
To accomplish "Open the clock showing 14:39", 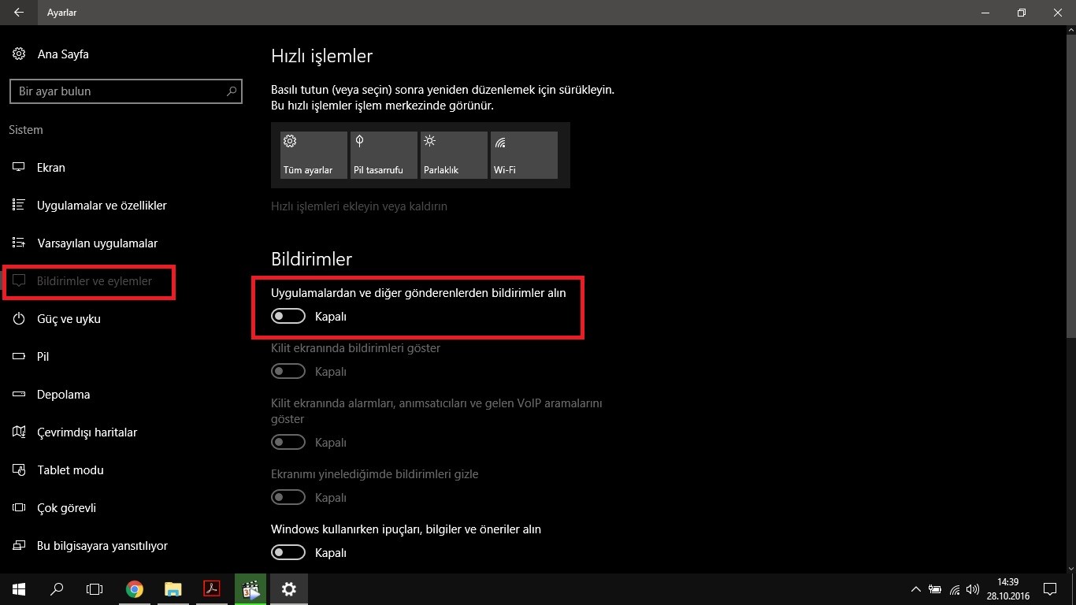I will 1007,589.
